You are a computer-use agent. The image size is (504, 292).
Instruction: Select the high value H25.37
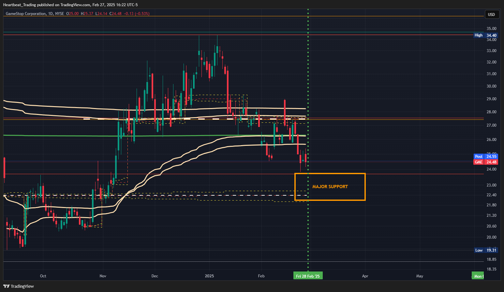tap(87, 14)
